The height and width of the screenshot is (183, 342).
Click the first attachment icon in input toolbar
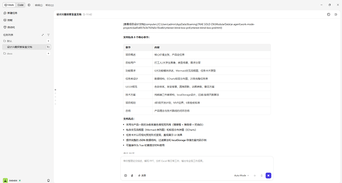(x=125, y=176)
